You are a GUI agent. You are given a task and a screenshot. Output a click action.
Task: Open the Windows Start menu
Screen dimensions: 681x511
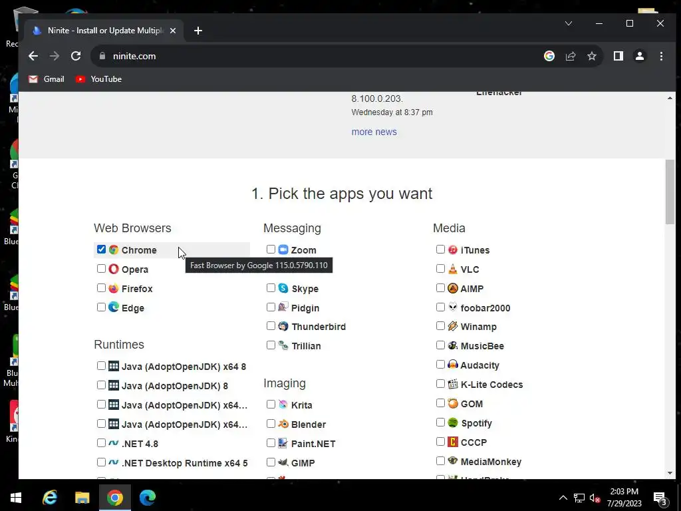pos(16,498)
